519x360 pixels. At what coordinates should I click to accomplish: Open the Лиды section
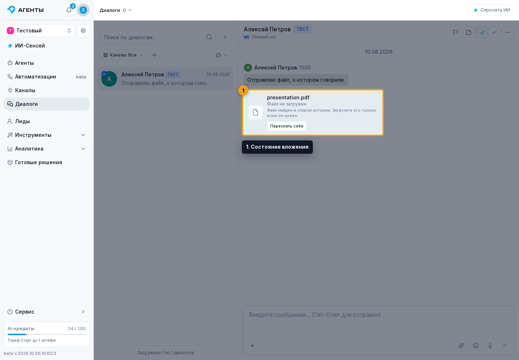click(x=46, y=121)
